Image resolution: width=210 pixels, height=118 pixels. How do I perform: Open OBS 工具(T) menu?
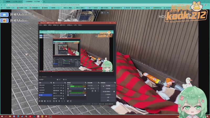point(75,25)
